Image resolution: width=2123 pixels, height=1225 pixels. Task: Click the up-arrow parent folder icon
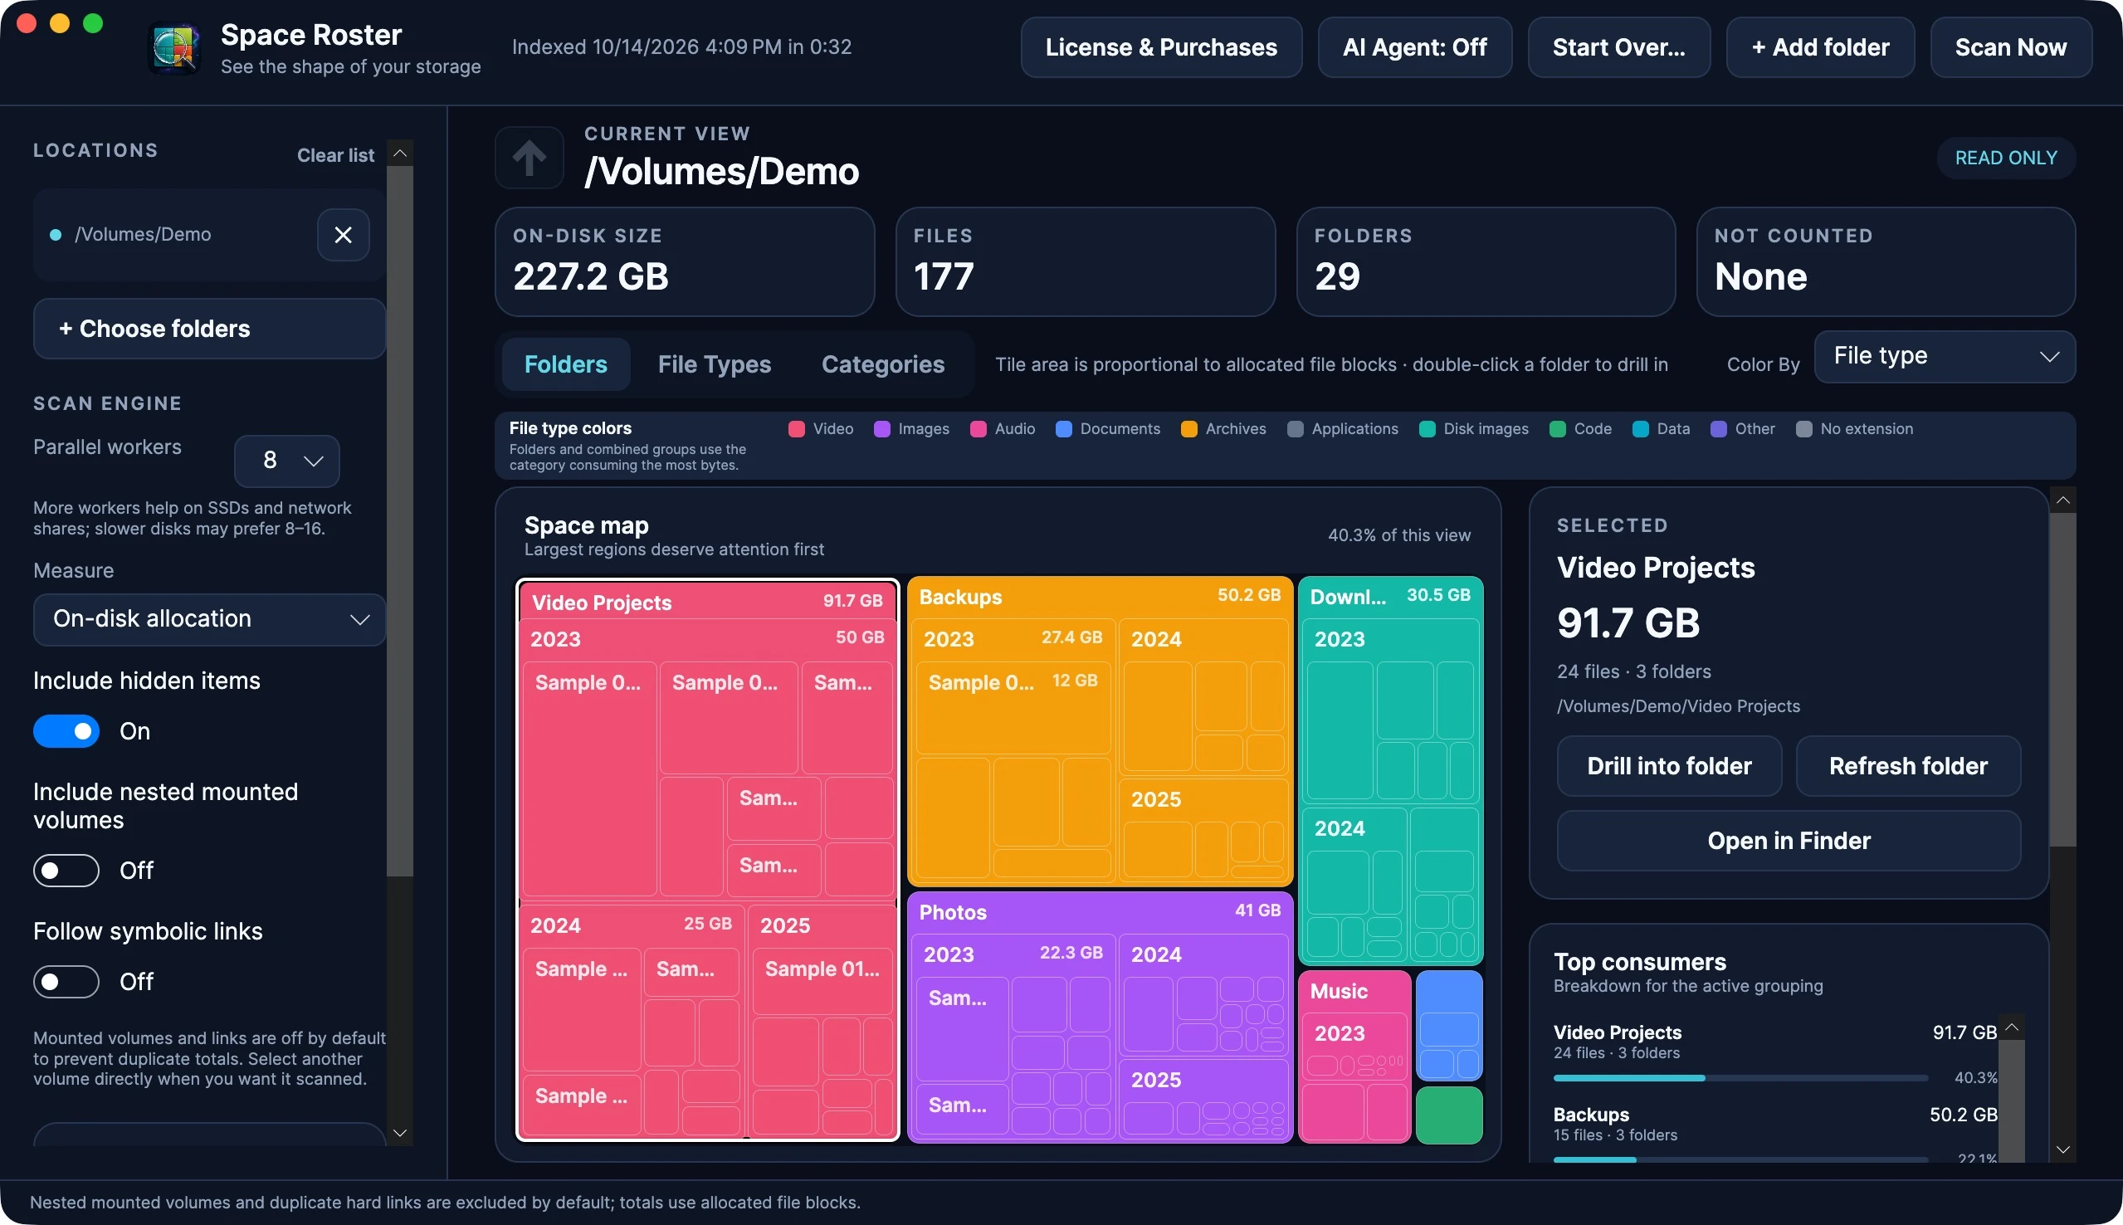[529, 158]
